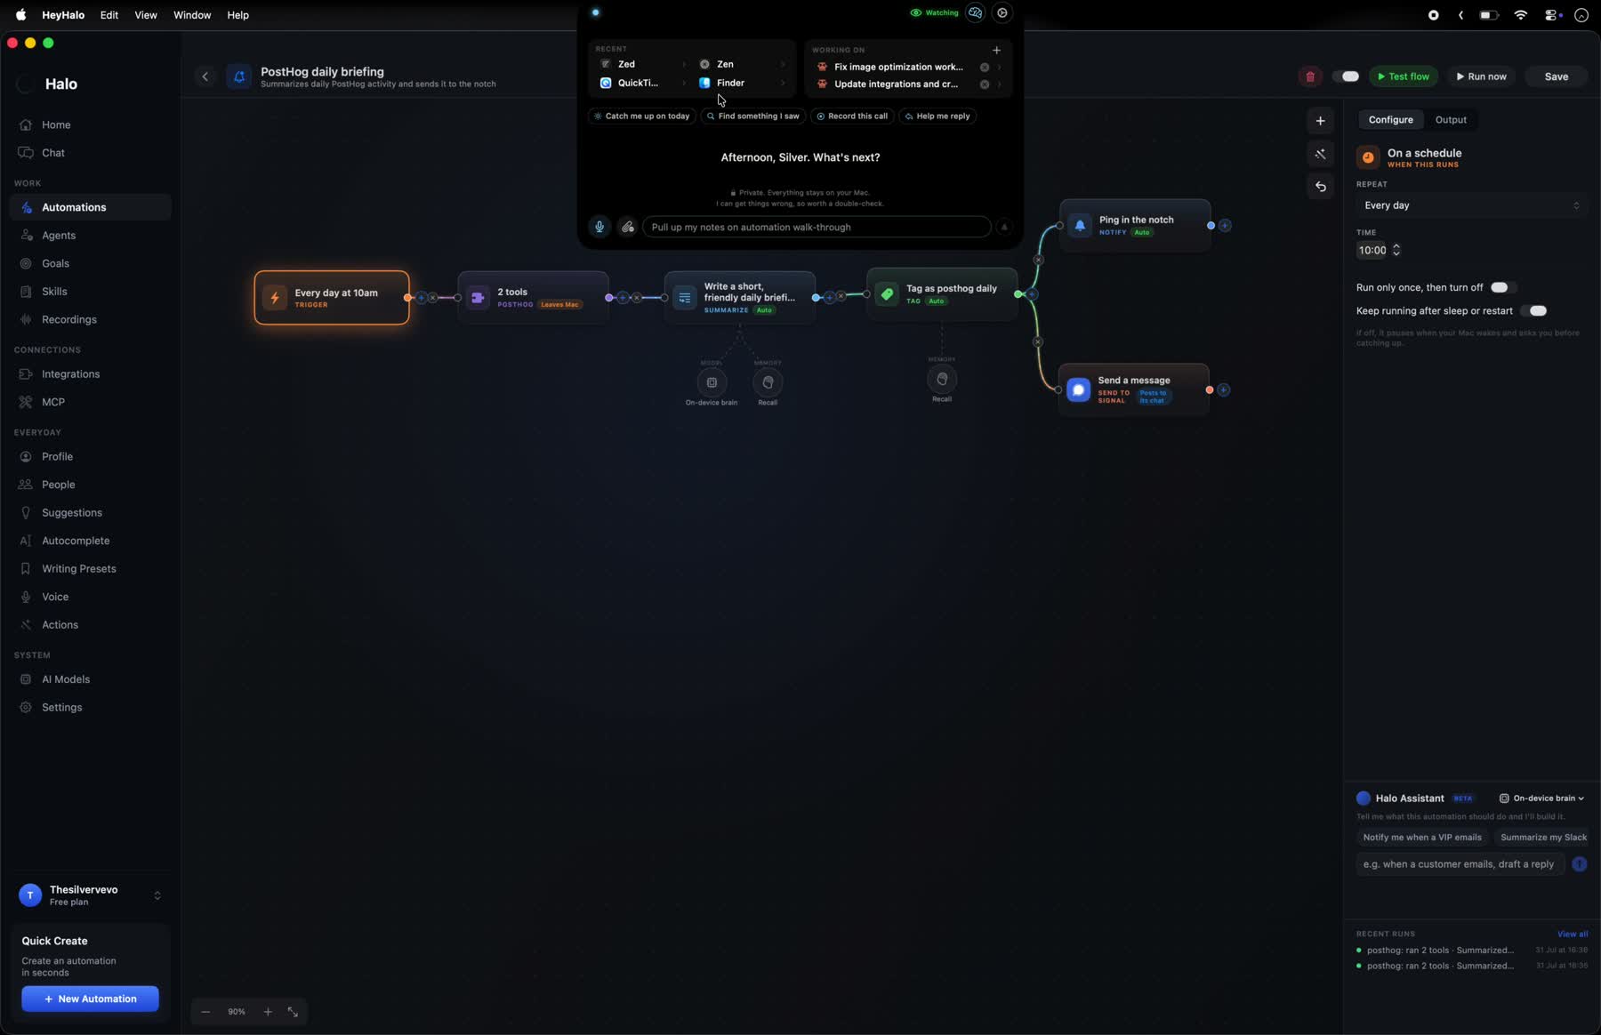Screen dimensions: 1601x1035
Task: Open Control Center in menu bar
Action: tap(1553, 15)
